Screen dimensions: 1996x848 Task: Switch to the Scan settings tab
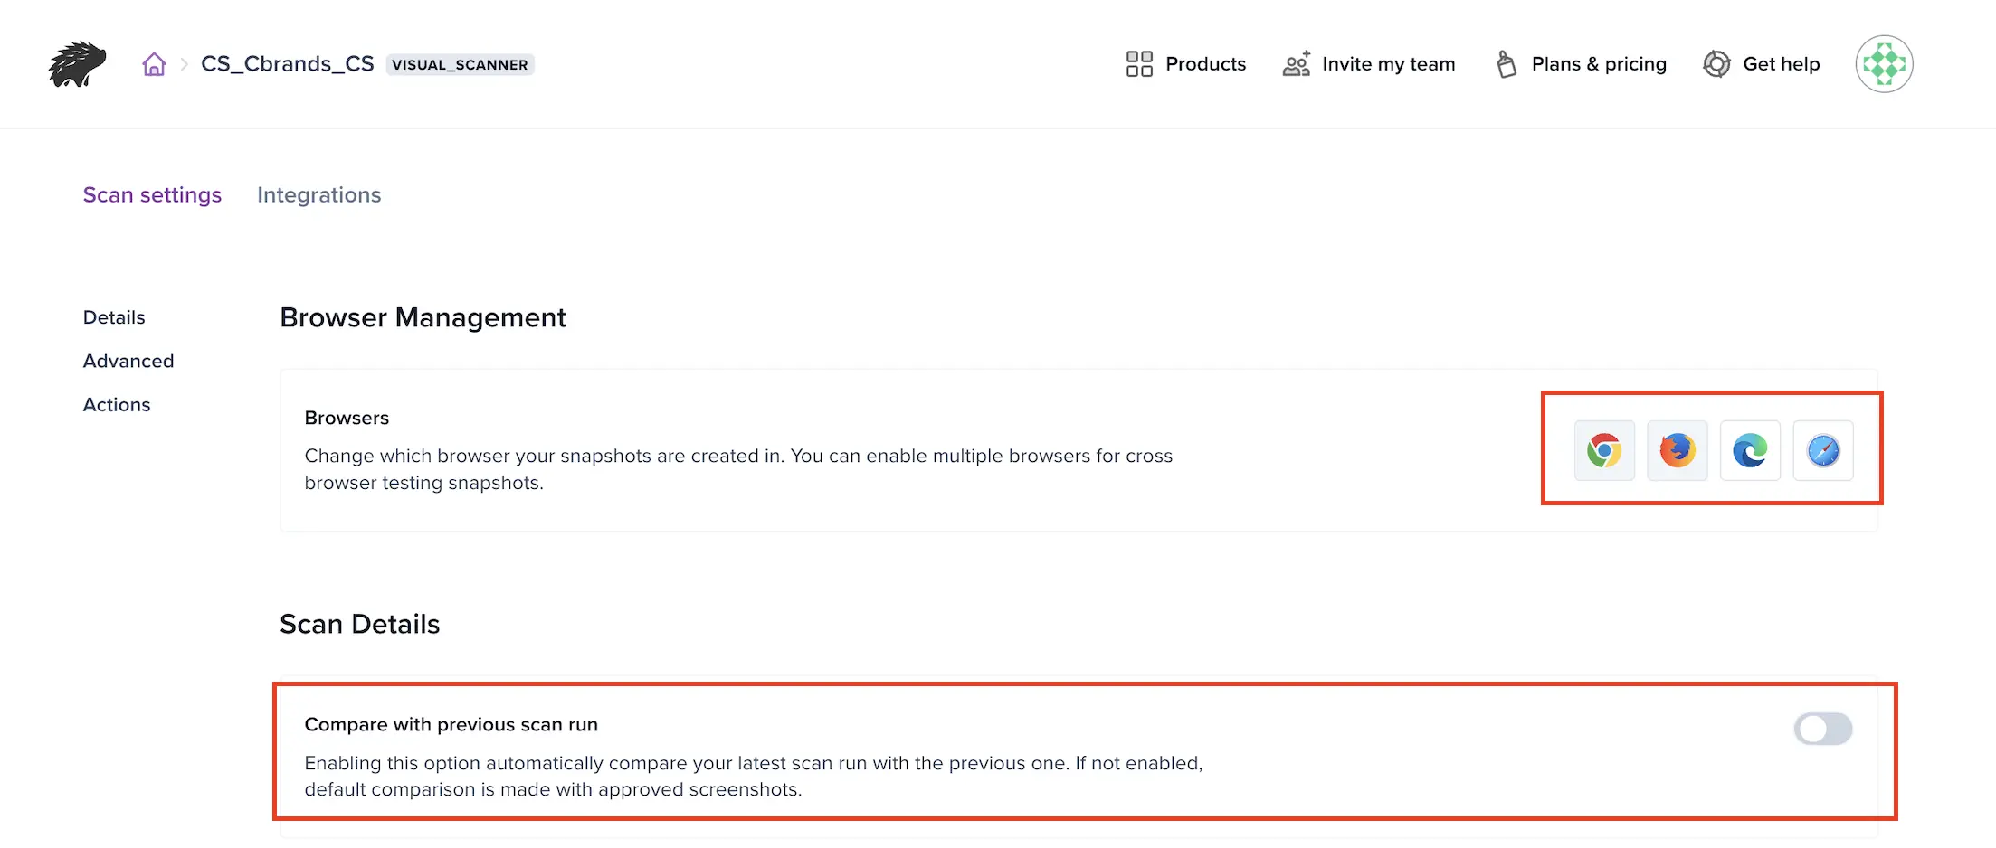pyautogui.click(x=152, y=195)
